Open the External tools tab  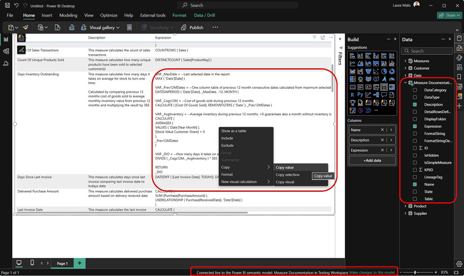[153, 15]
